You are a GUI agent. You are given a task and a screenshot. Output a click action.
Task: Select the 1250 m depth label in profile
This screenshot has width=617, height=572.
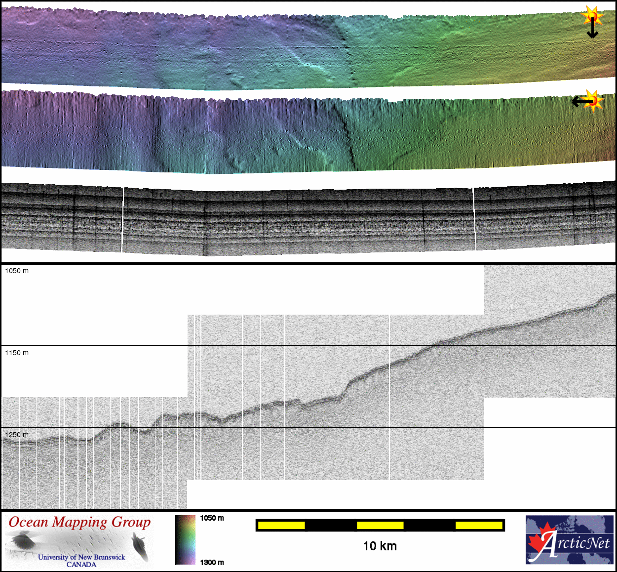[x=17, y=435]
